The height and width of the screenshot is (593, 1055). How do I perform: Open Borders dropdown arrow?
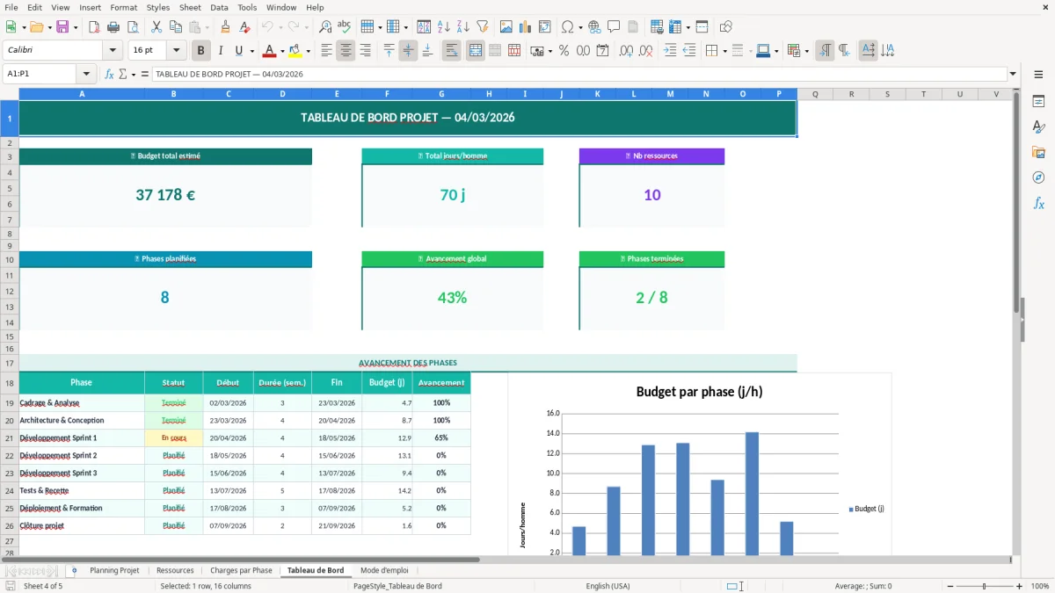[724, 51]
